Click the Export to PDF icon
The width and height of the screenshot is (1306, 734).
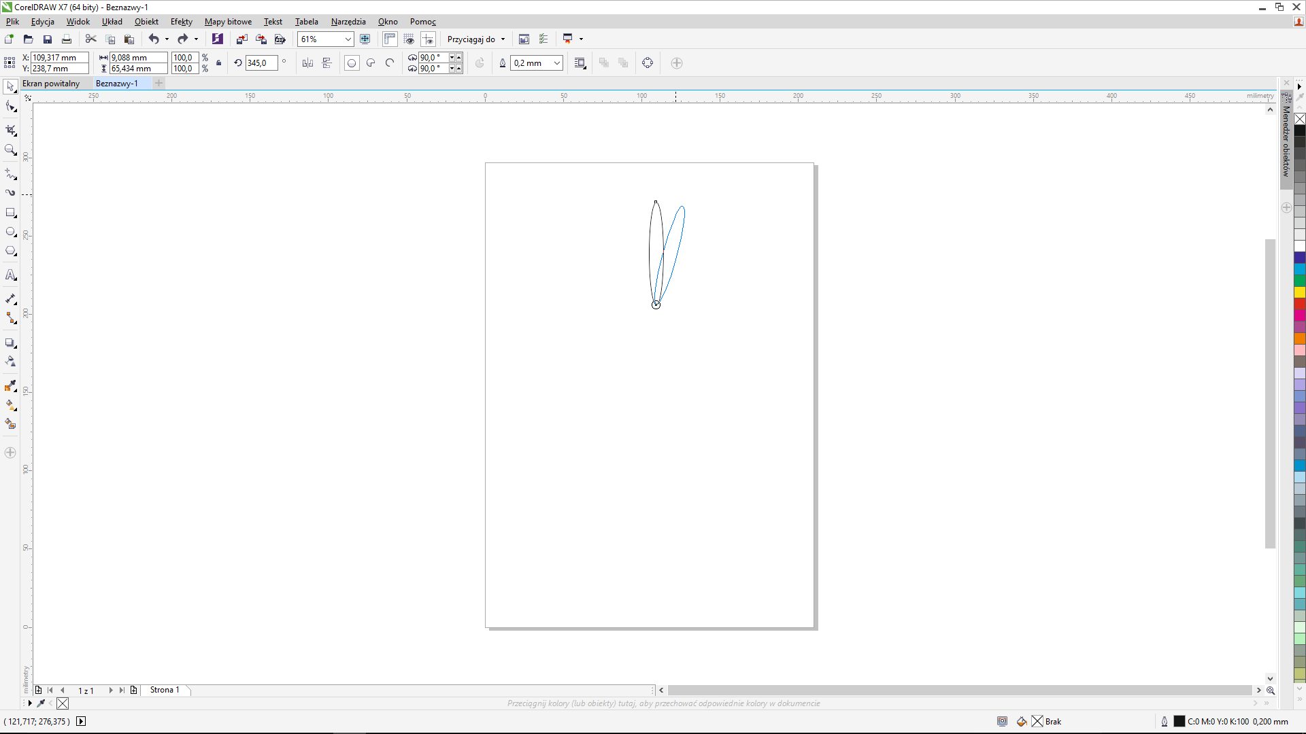coord(280,39)
